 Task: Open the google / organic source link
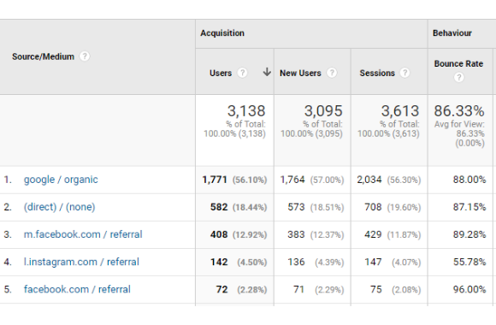tap(61, 180)
